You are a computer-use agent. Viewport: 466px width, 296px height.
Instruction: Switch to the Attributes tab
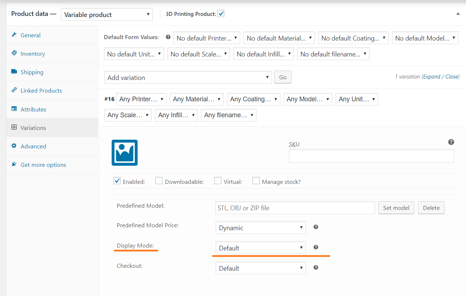pos(52,109)
